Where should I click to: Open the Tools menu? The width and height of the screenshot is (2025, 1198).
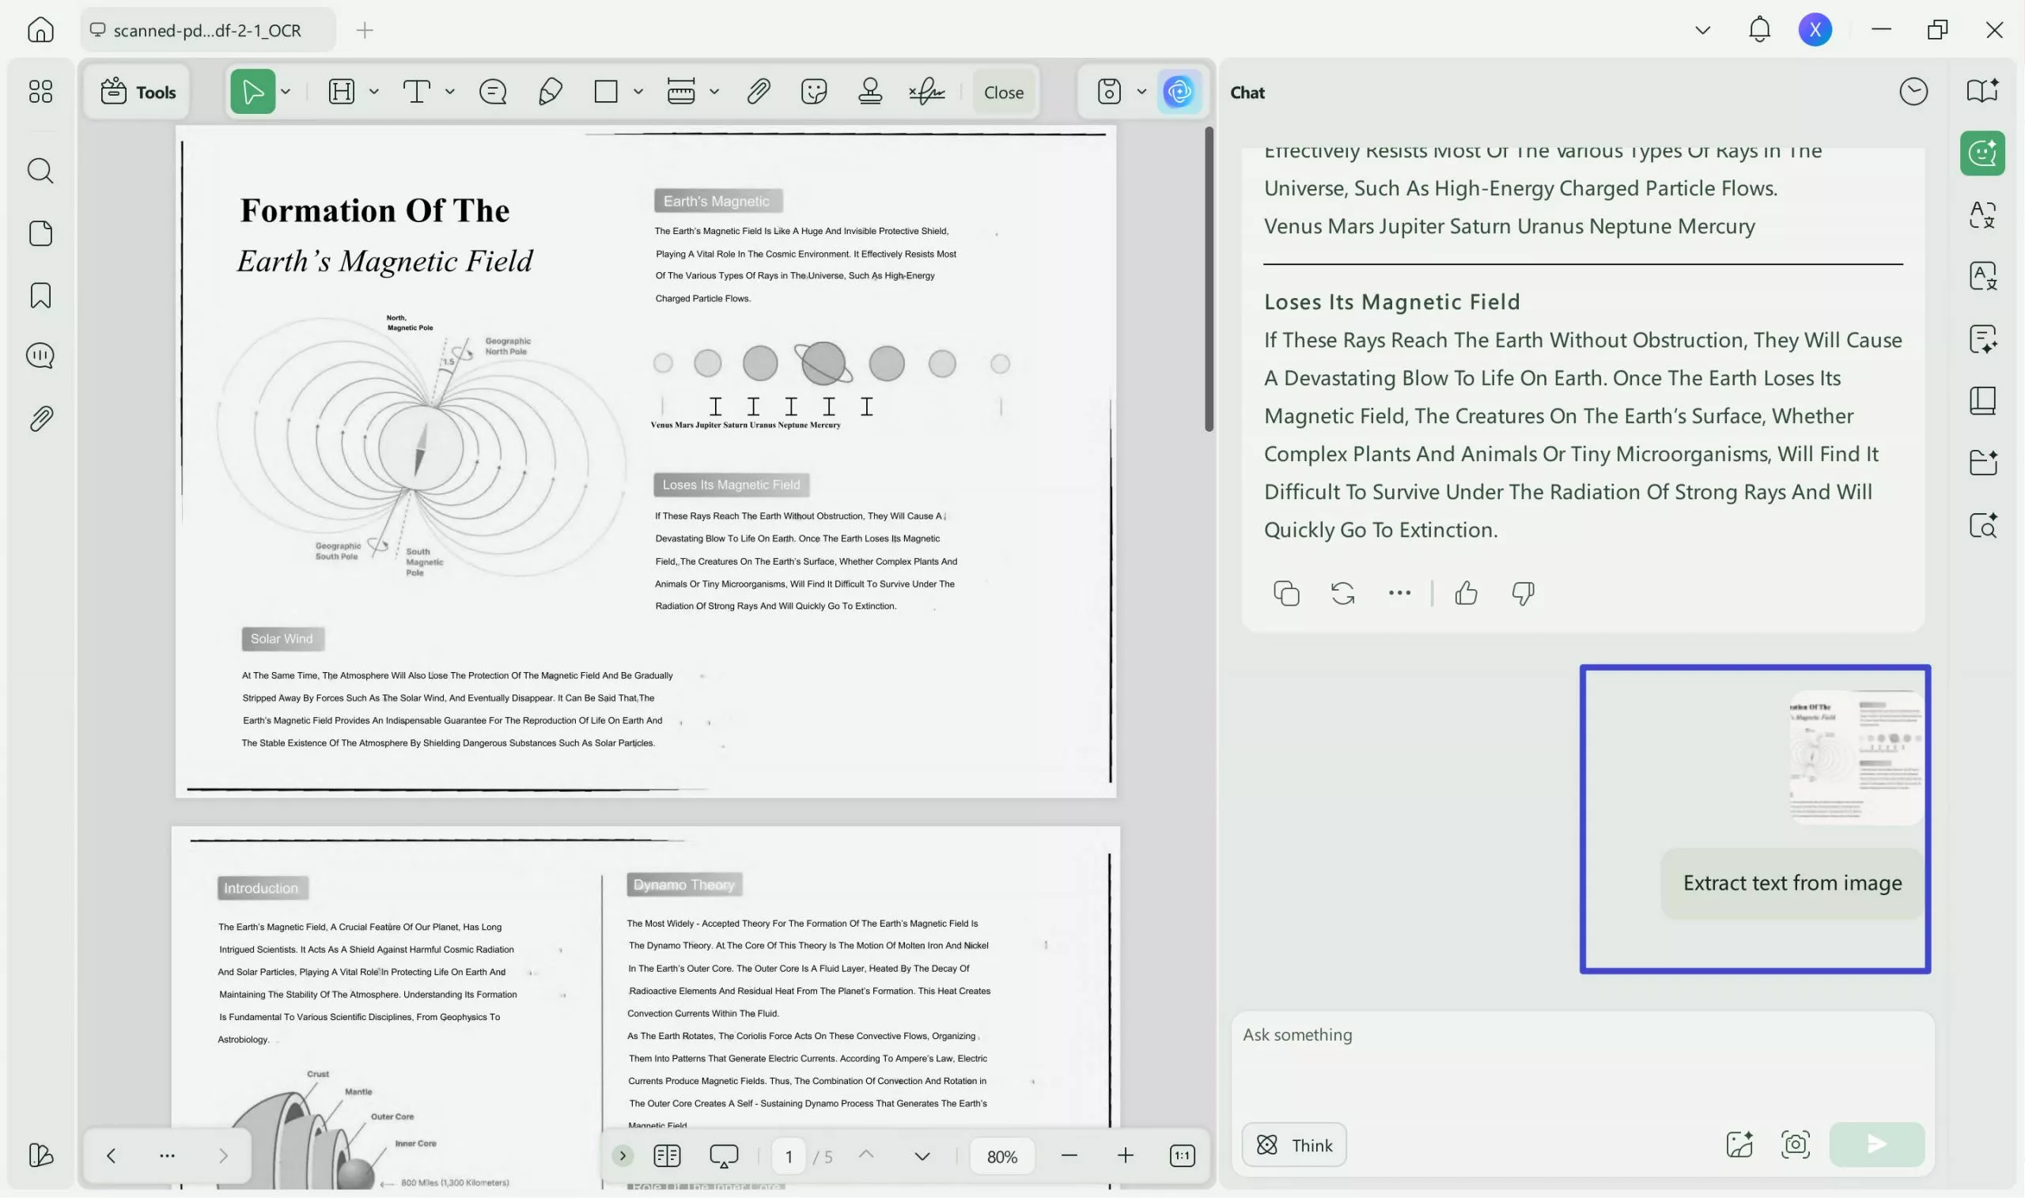pos(138,92)
